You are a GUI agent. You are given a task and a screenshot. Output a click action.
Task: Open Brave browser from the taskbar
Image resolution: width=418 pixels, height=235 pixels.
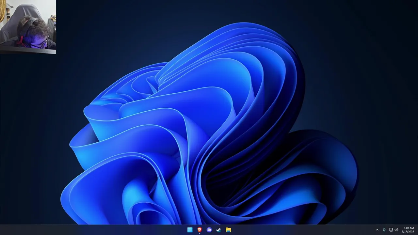tap(200, 230)
